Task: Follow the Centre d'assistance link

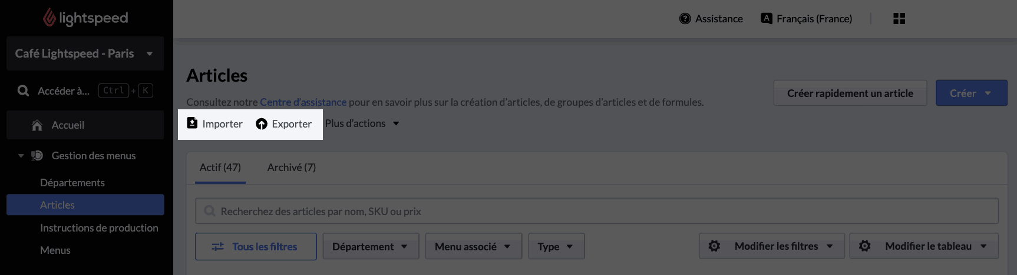Action: [x=303, y=102]
